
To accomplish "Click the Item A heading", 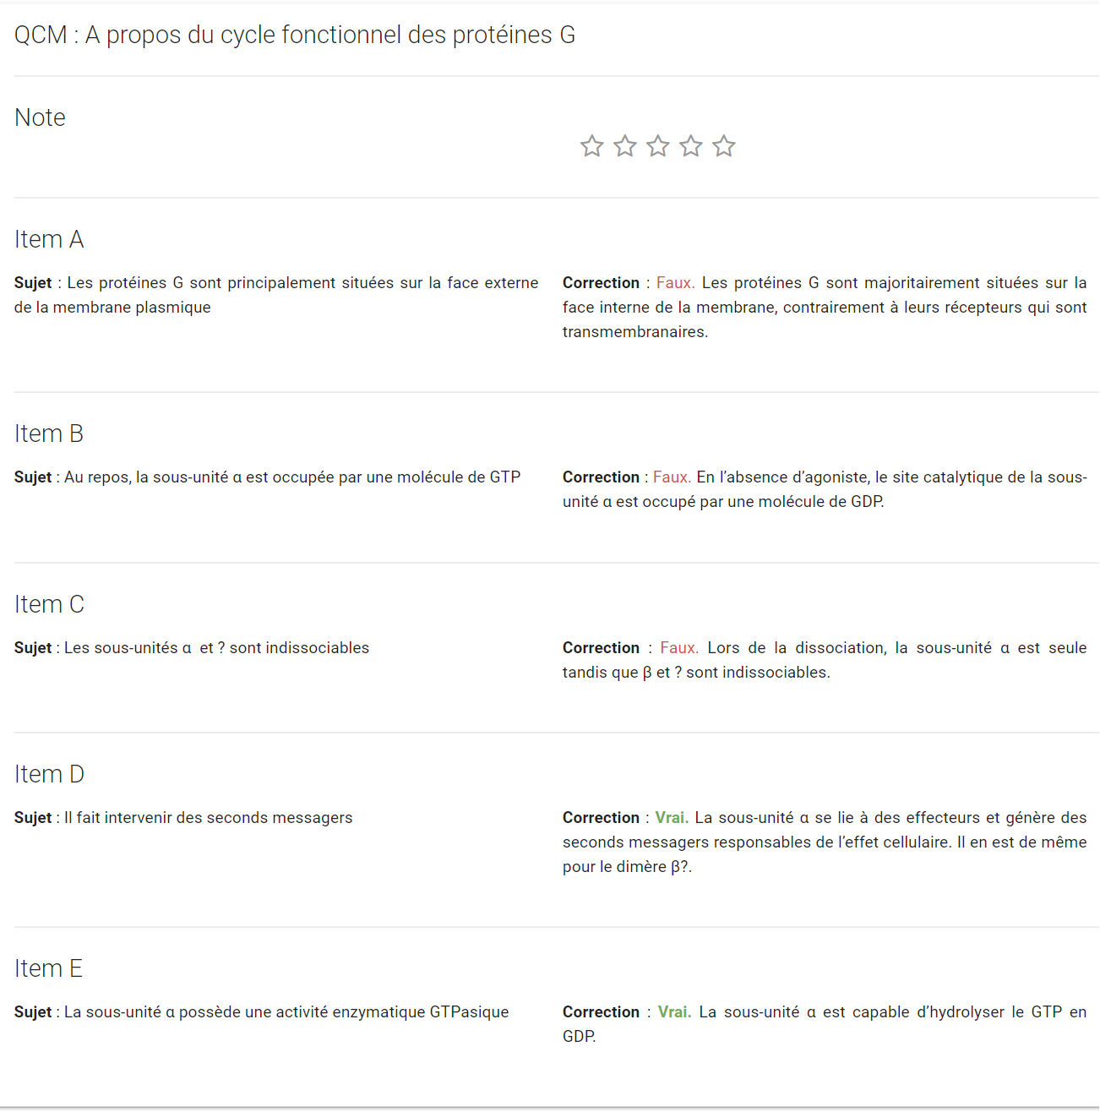I will pos(49,239).
